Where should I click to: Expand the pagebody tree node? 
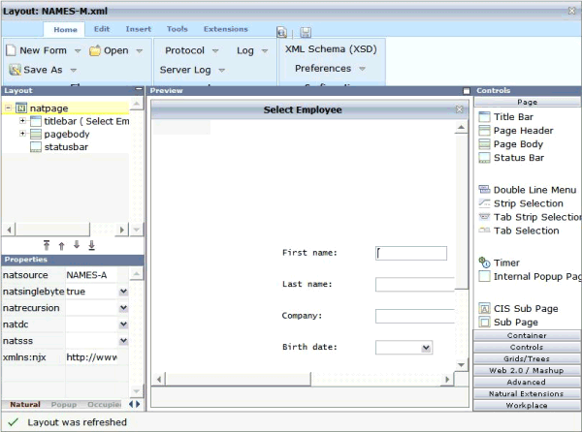pos(22,135)
